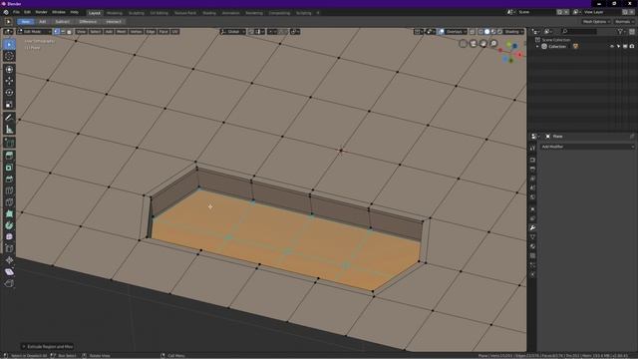Toggle the overlays visibility button
Image resolution: width=638 pixels, height=359 pixels.
click(442, 31)
